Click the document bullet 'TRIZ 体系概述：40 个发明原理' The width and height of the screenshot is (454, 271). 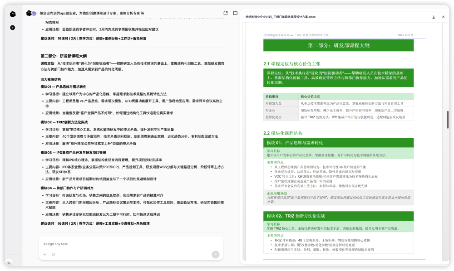click(x=322, y=240)
